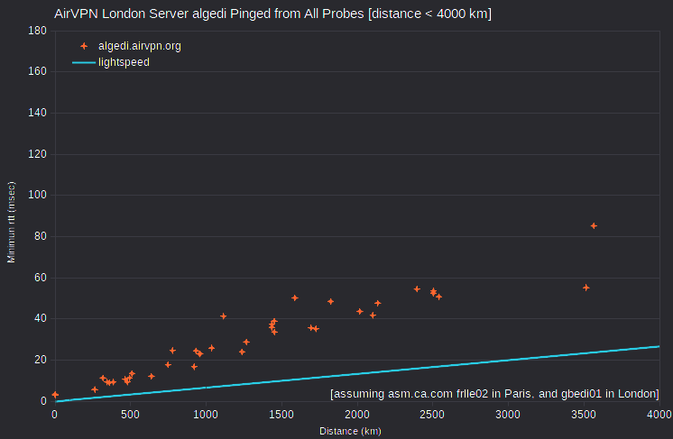Viewport: 673px width, 439px height.
Task: Click the highest data point near 85 msec
Action: point(594,226)
